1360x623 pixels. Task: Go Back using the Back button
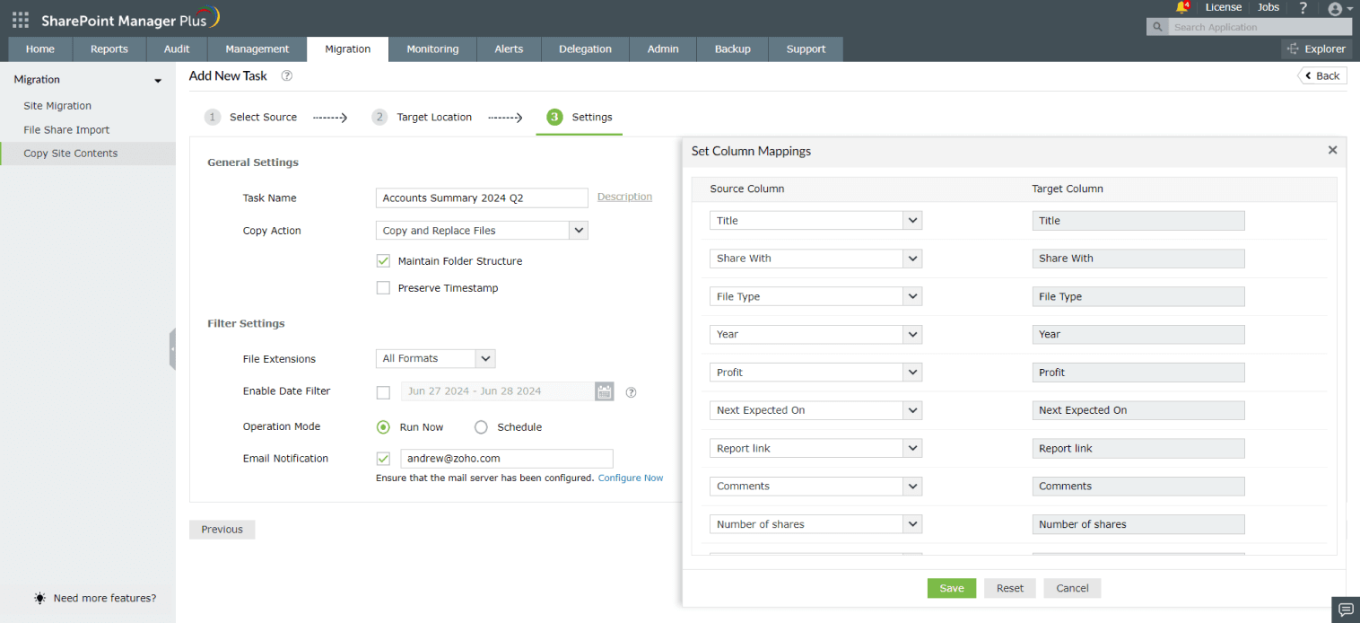pyautogui.click(x=1322, y=75)
